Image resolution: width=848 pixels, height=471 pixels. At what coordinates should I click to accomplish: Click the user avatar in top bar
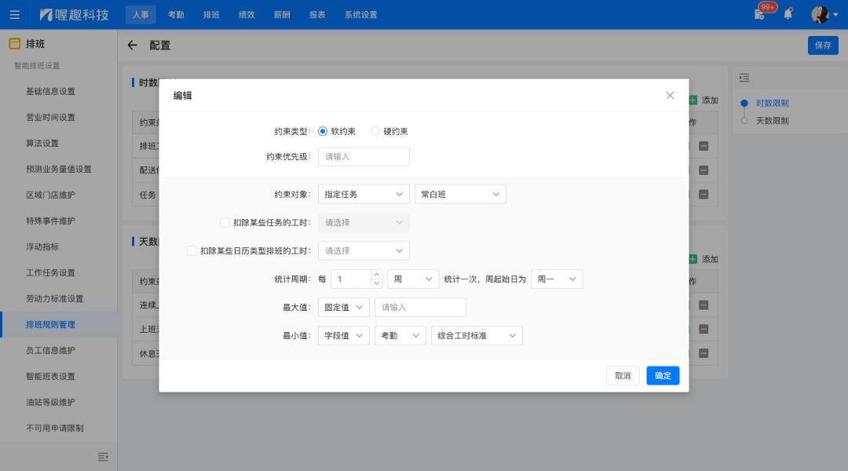tap(821, 14)
